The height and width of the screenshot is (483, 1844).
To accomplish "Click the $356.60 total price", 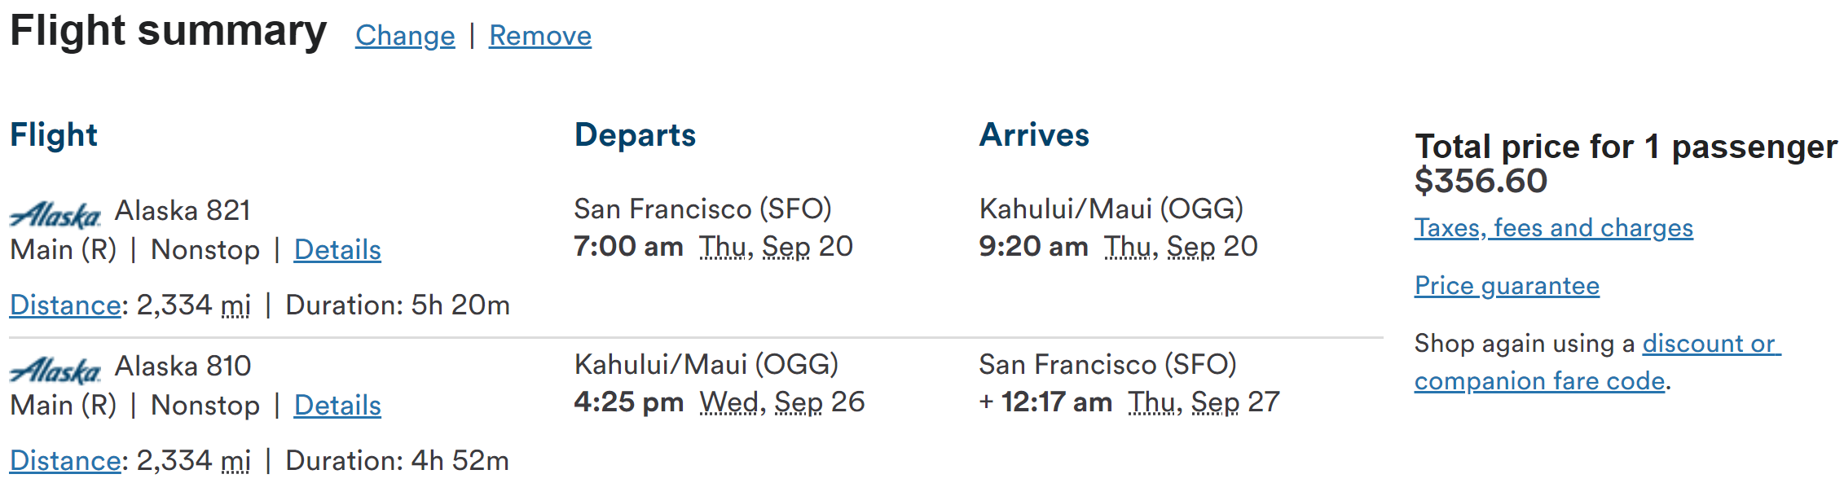I will point(1481,181).
